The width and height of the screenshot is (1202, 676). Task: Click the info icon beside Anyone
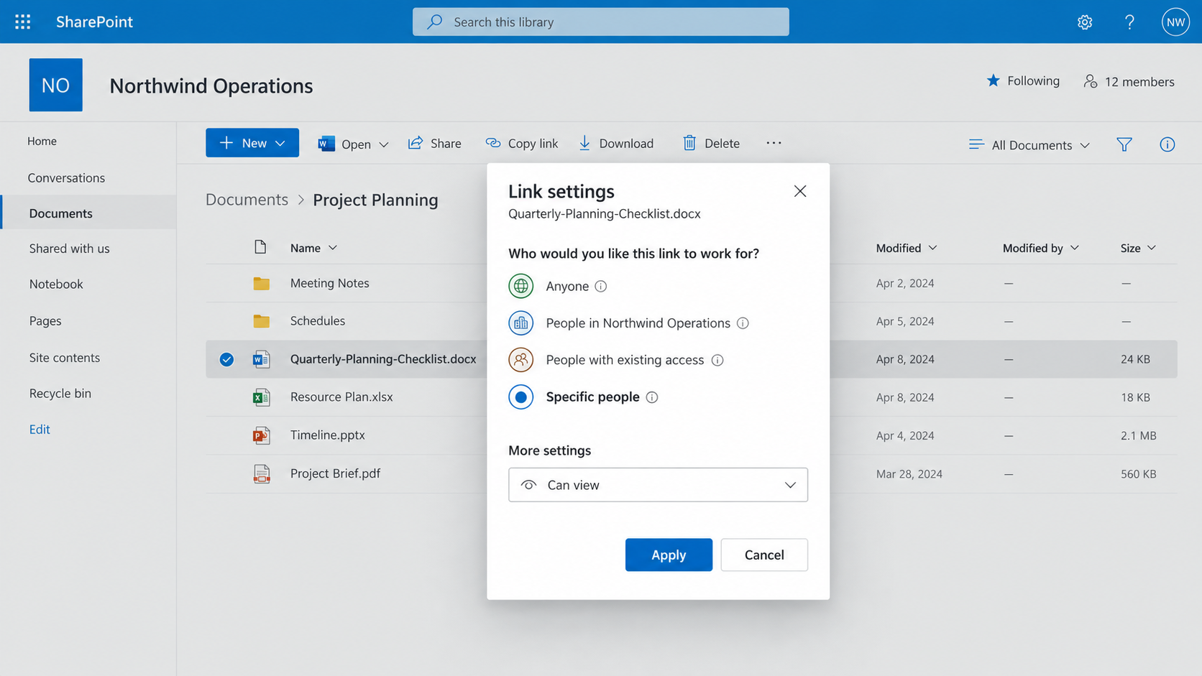point(600,286)
